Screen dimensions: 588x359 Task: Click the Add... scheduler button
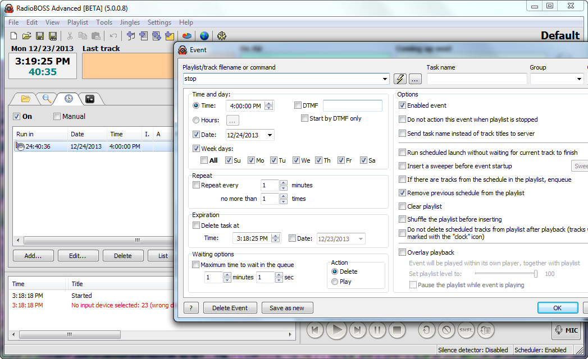(x=33, y=256)
